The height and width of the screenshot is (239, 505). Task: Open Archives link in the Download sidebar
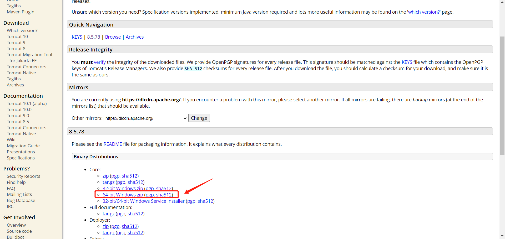tap(15, 85)
